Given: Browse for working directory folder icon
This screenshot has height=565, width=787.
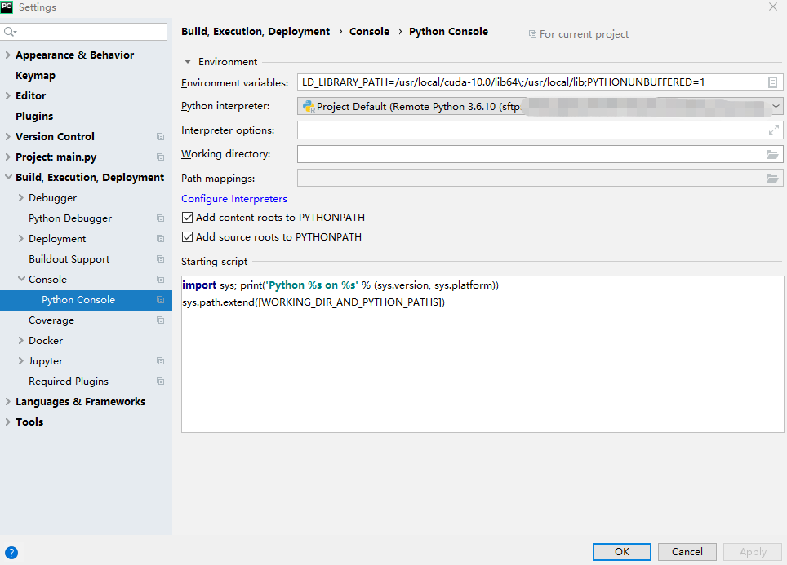Looking at the screenshot, I should [x=772, y=154].
